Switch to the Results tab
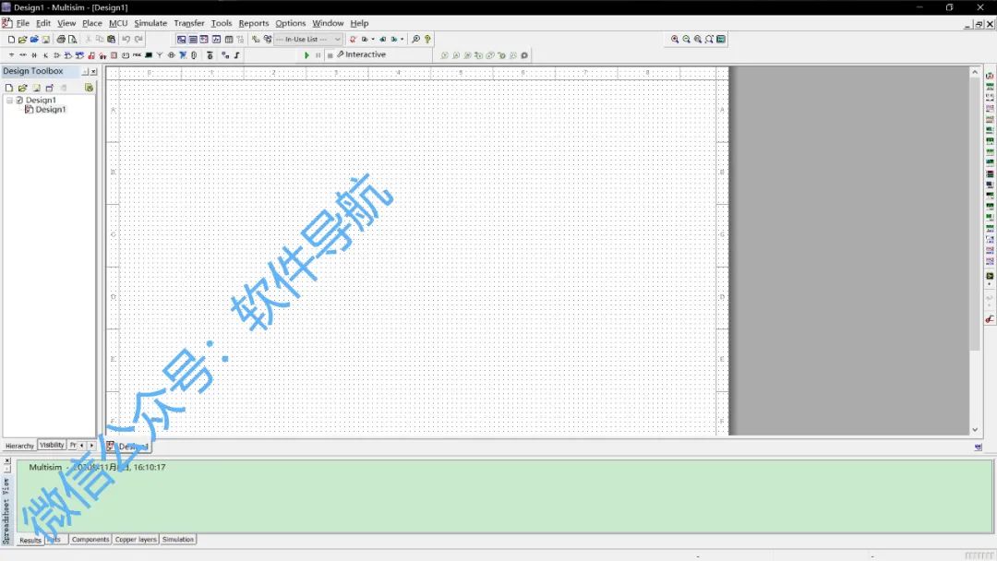The width and height of the screenshot is (997, 561). [x=30, y=540]
